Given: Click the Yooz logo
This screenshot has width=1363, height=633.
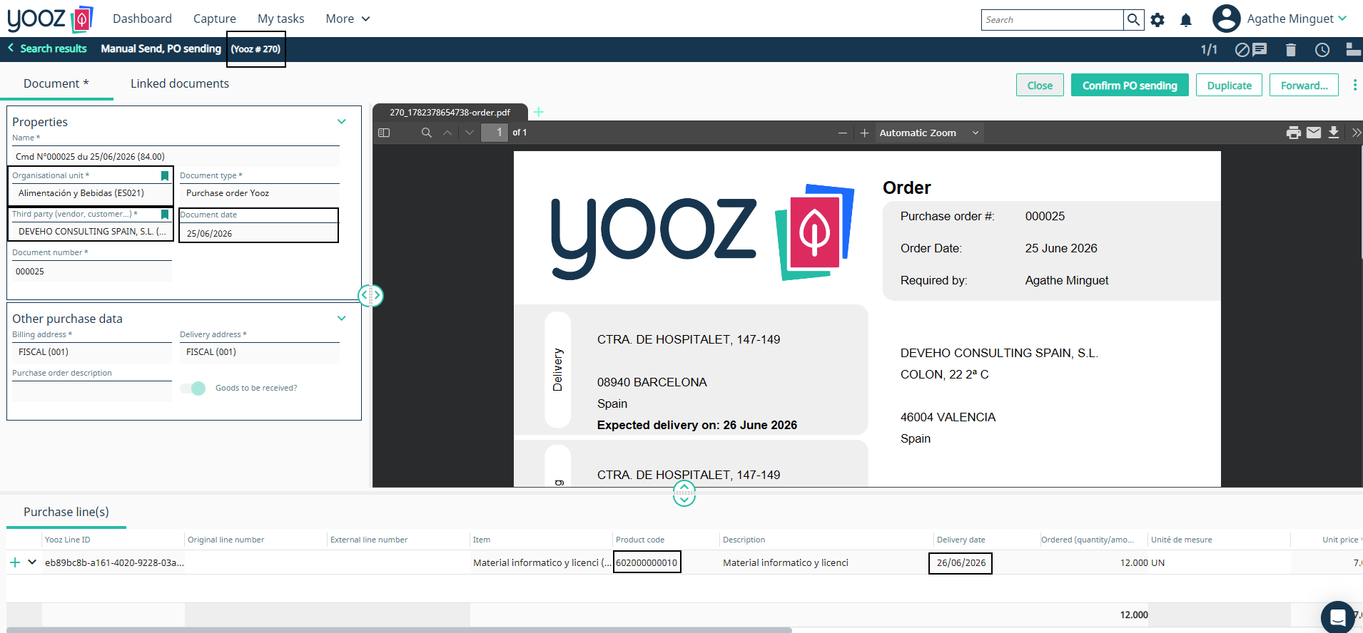Looking at the screenshot, I should (51, 19).
